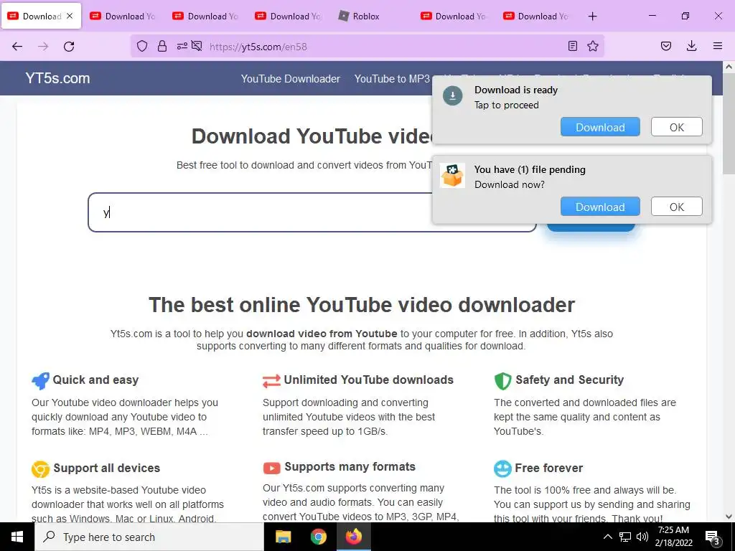
Task: Open File Explorer from taskbar
Action: coord(283,537)
